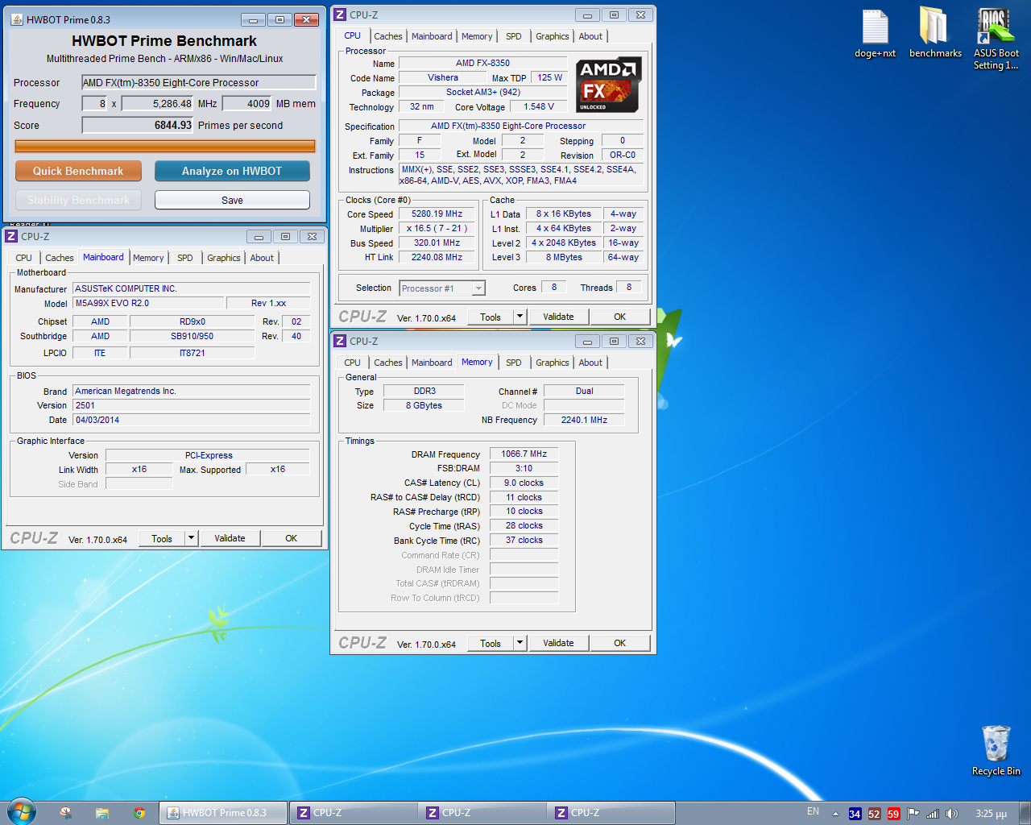Click the Code Name value Vishera
This screenshot has height=825, width=1031.
[443, 77]
